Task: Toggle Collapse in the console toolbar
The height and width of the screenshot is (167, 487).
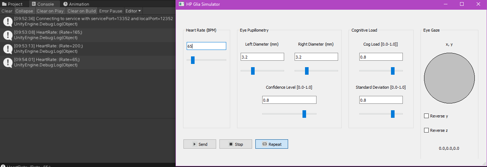Action: coord(24,11)
